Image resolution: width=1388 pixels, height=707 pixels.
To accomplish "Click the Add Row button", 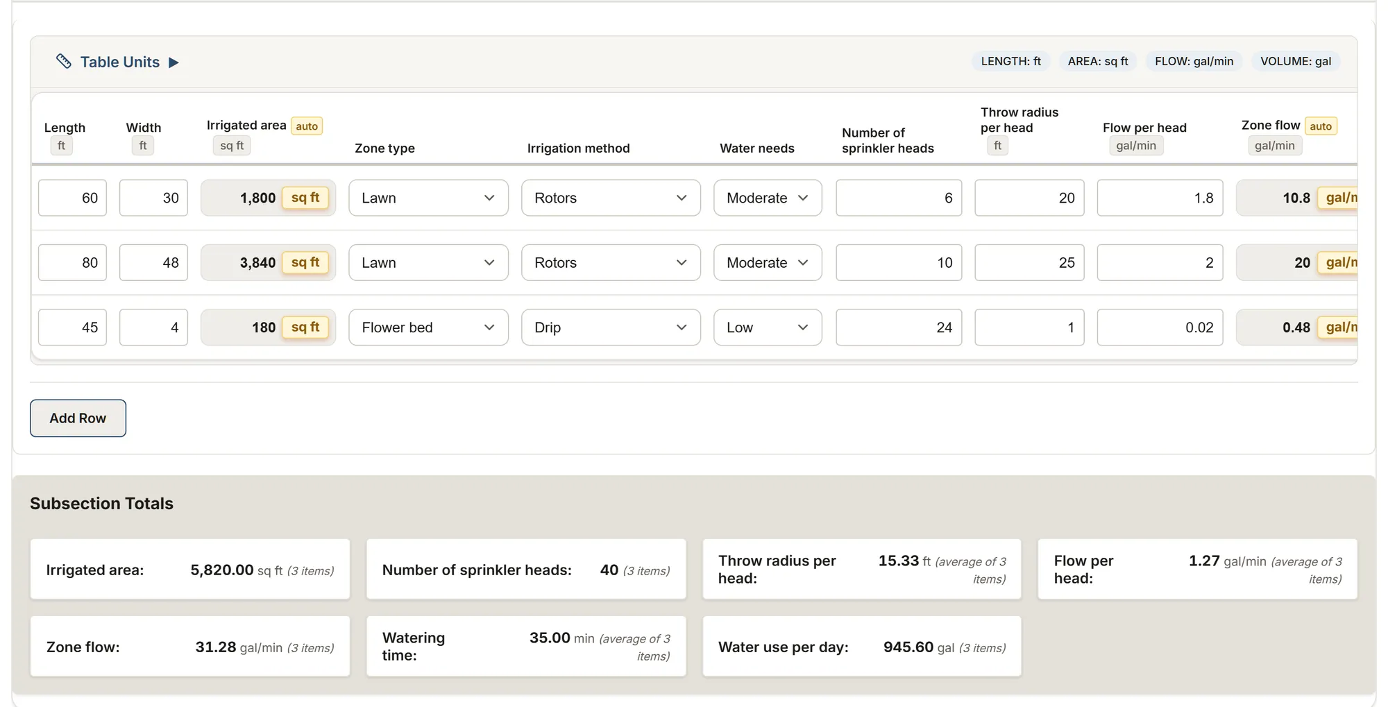I will point(78,418).
